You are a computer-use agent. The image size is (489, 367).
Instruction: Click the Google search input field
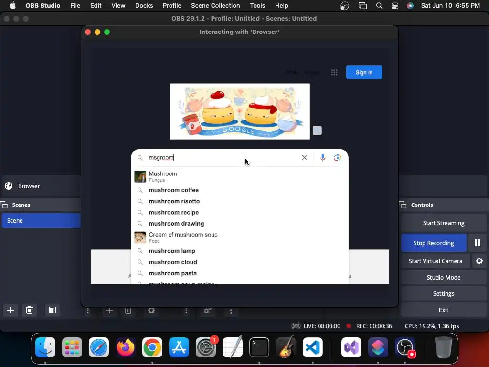223,158
